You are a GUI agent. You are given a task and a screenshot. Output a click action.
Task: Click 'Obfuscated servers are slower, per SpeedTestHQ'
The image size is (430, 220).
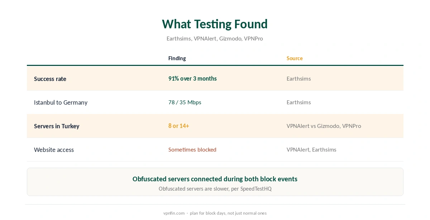click(x=215, y=188)
